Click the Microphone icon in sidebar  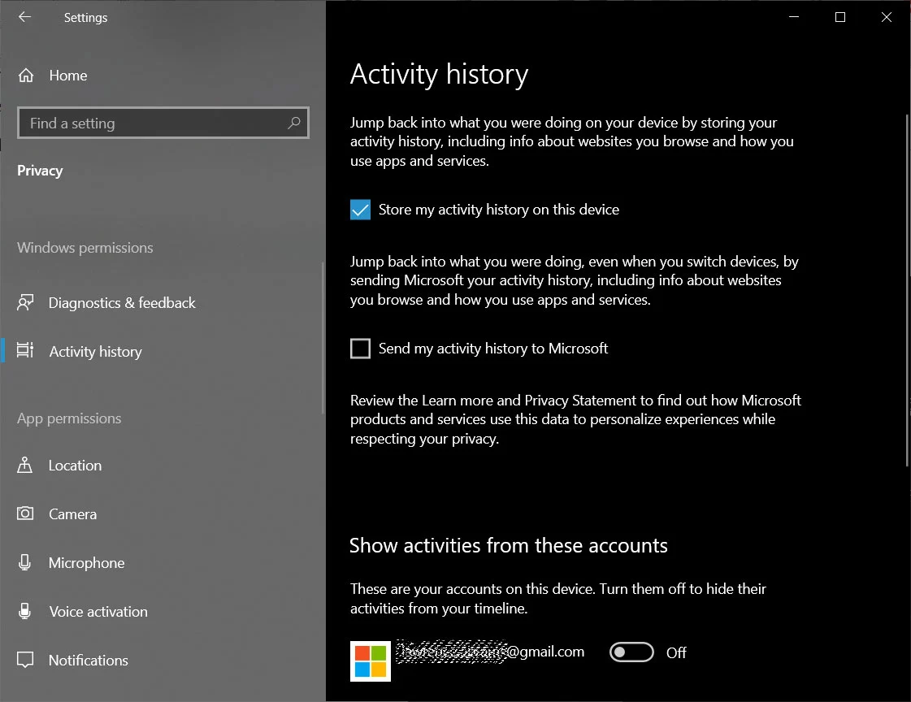tap(25, 563)
